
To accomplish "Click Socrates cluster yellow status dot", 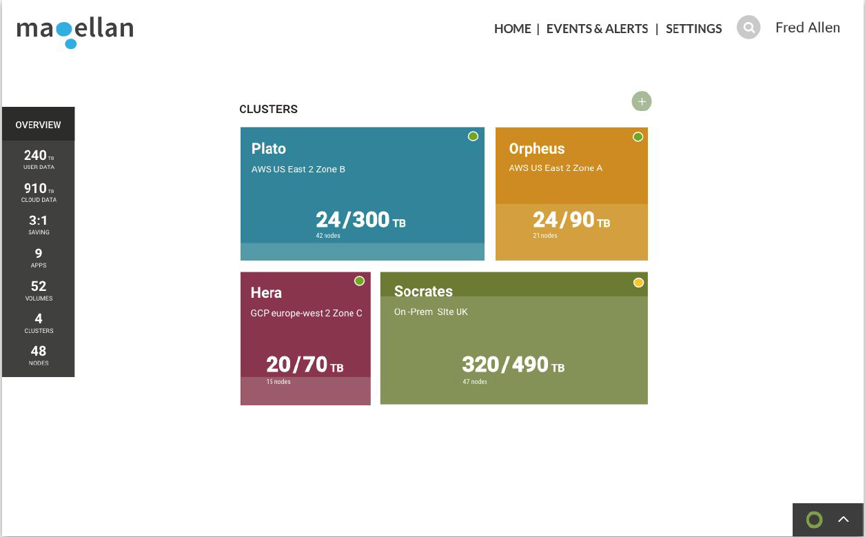I will pyautogui.click(x=638, y=283).
